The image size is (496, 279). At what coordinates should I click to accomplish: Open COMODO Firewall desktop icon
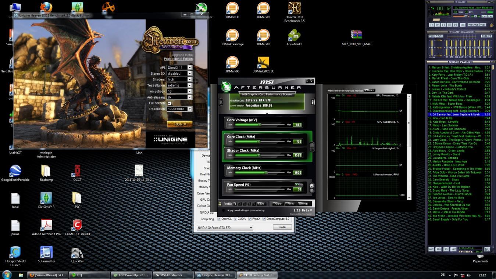77,227
